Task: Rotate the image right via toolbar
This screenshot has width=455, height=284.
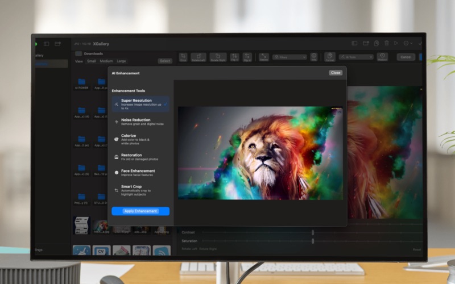Action: 218,57
